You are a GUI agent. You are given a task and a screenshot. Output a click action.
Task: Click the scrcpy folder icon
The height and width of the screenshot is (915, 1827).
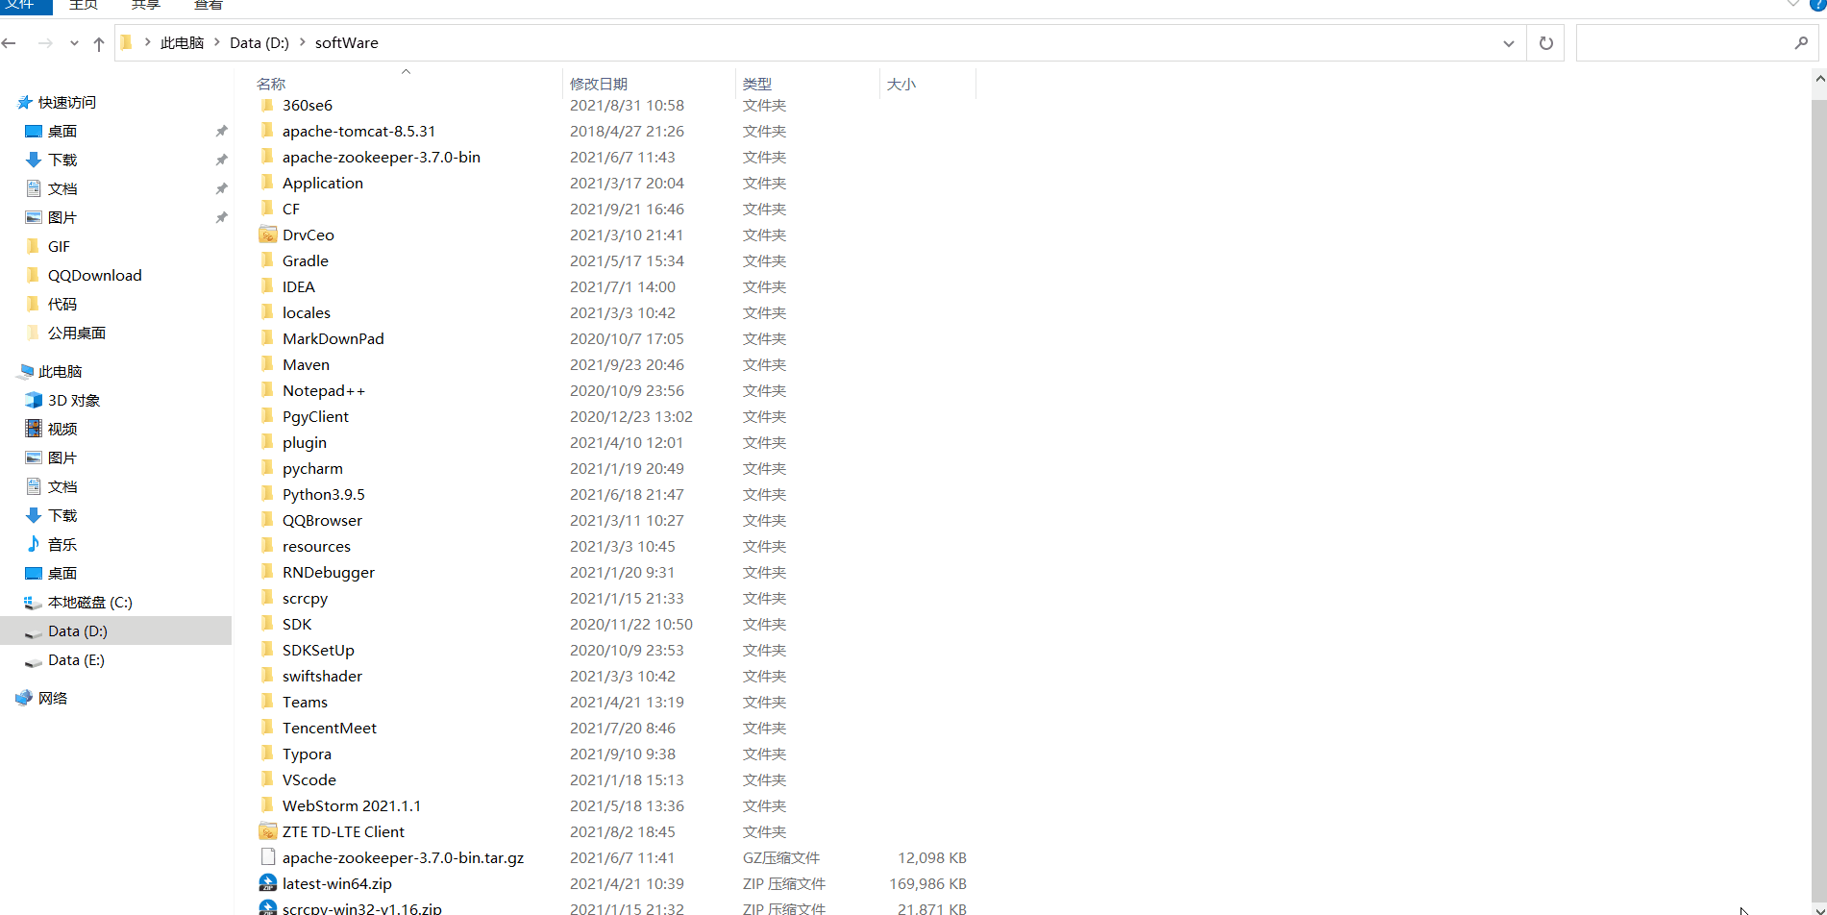[267, 598]
